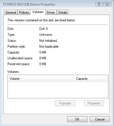Select the Disk 5 value text

pos(43,29)
